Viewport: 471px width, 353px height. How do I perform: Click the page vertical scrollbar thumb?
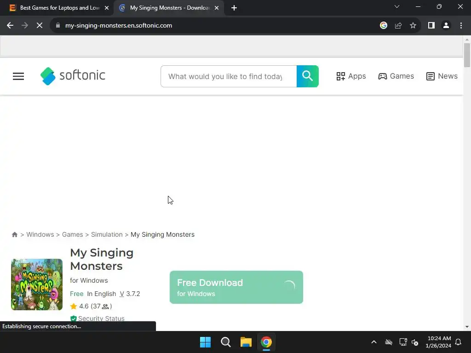coord(467,55)
